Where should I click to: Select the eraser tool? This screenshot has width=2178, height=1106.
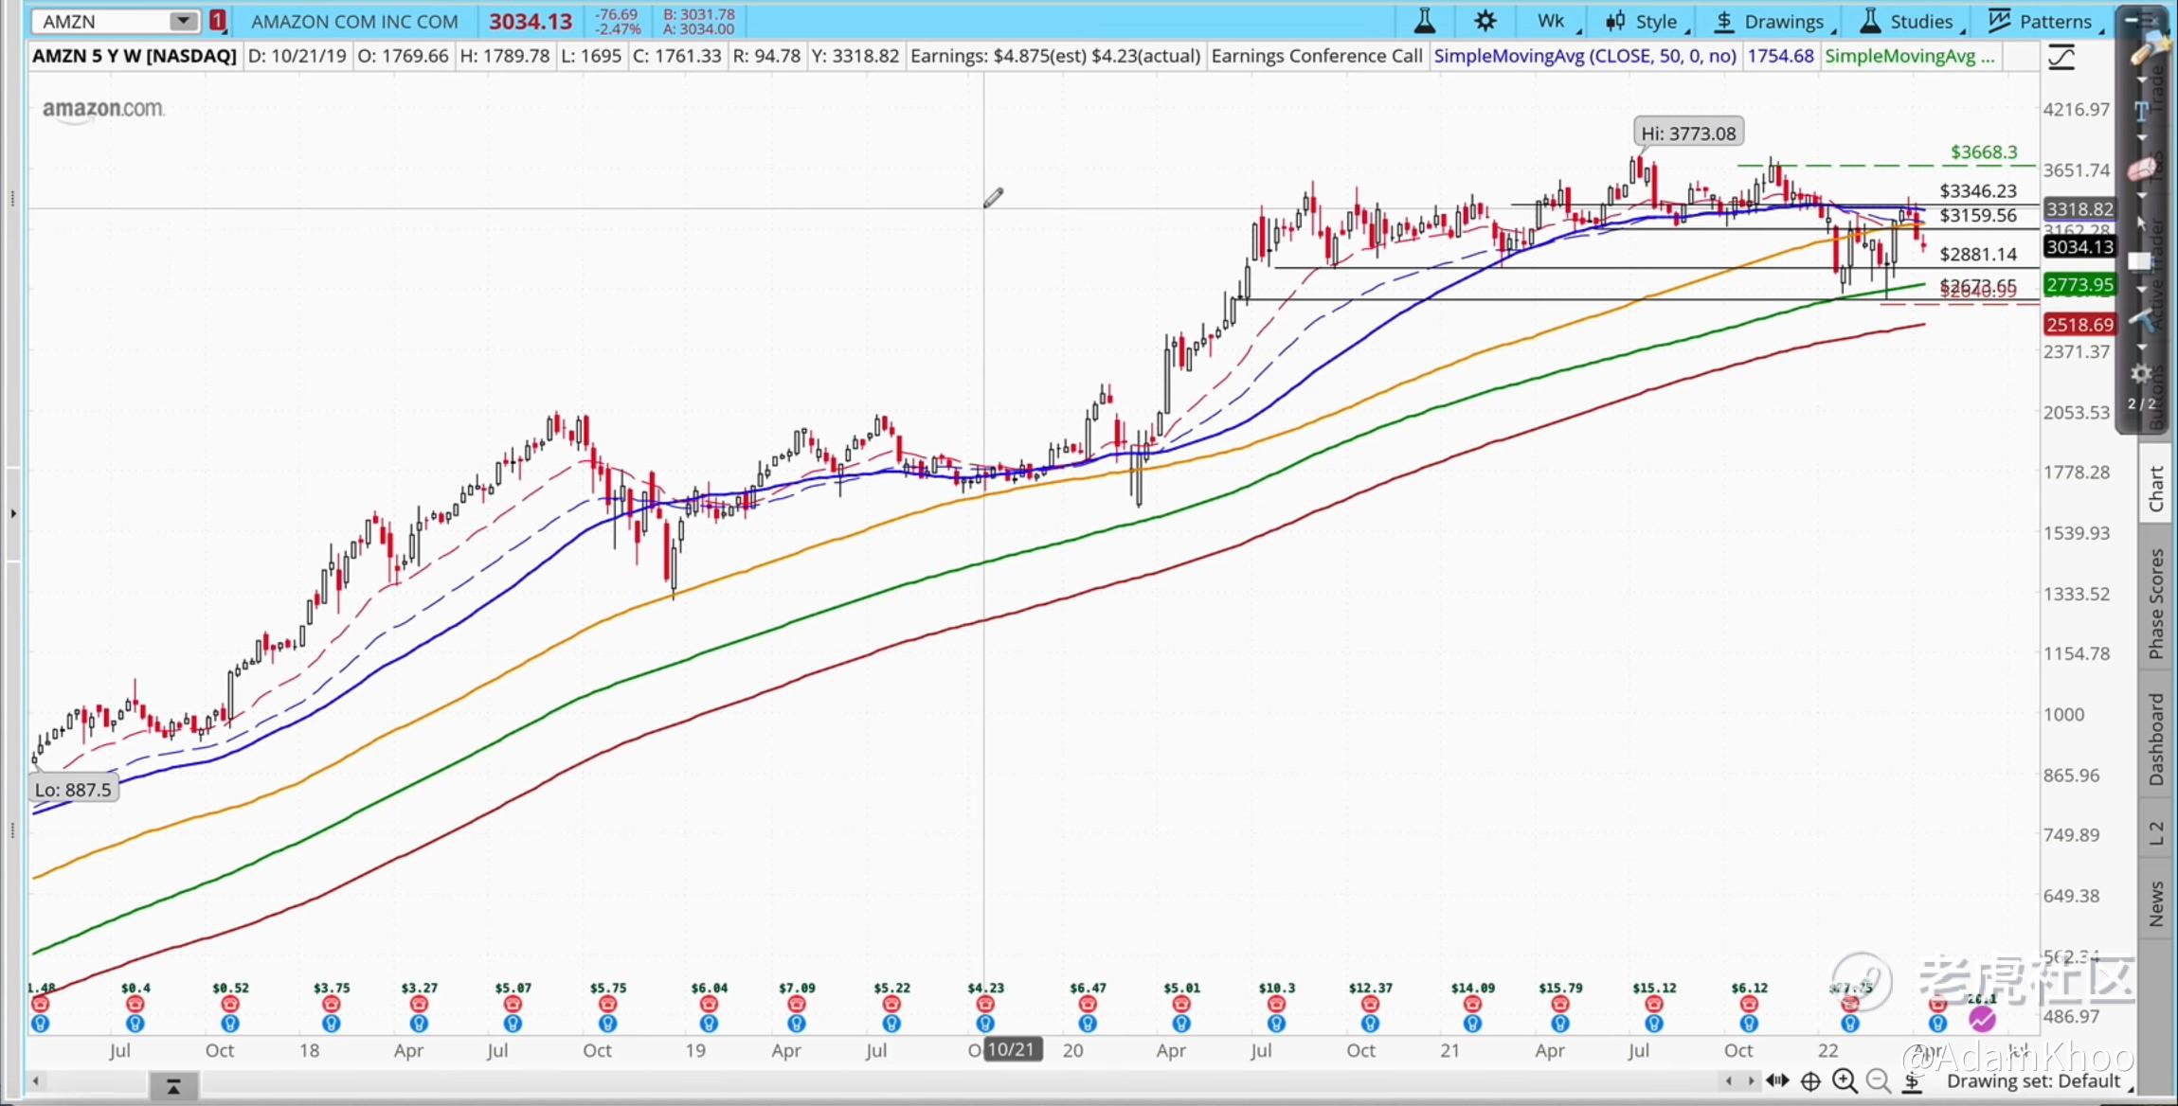[x=2141, y=170]
